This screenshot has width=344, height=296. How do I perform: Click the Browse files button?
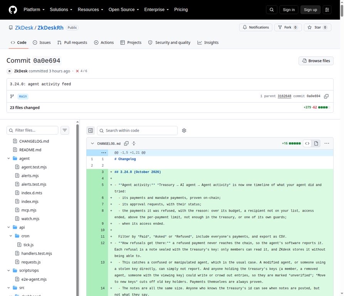point(316,61)
